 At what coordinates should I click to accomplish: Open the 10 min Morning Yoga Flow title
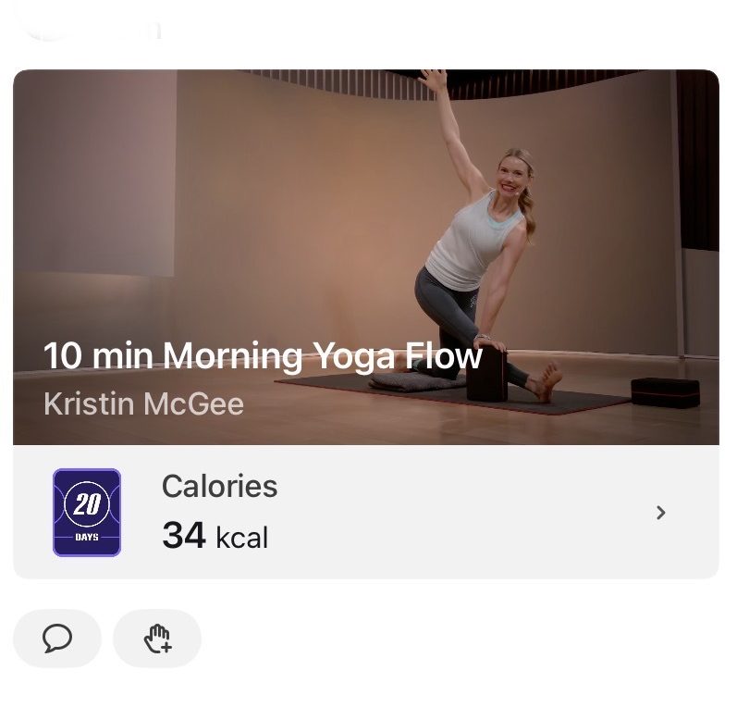pos(263,356)
